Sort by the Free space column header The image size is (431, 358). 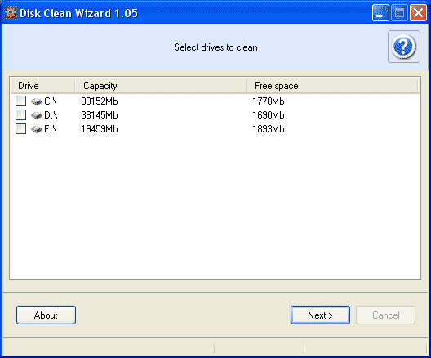pyautogui.click(x=332, y=86)
